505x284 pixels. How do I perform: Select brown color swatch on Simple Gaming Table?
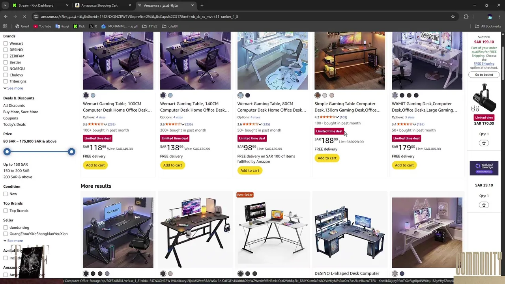click(x=318, y=95)
